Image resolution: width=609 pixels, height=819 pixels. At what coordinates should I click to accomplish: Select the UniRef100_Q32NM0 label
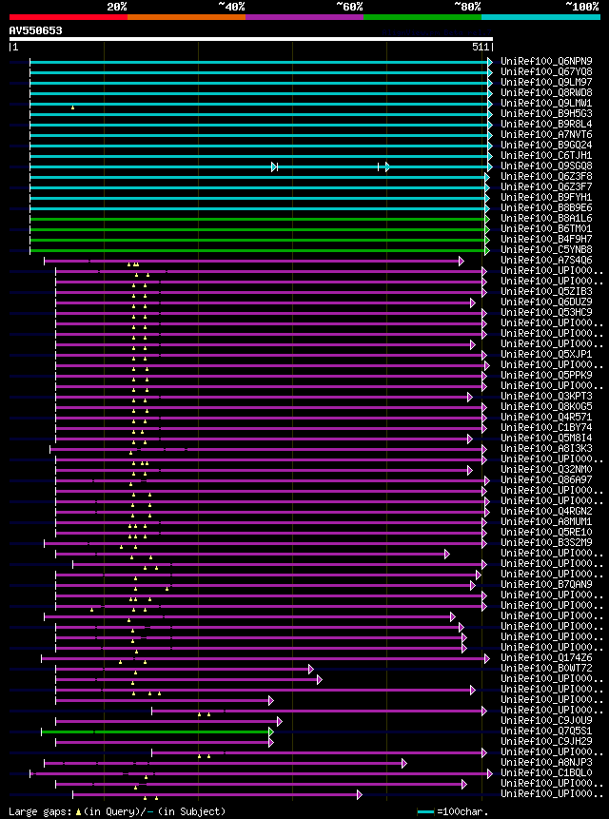tap(546, 469)
